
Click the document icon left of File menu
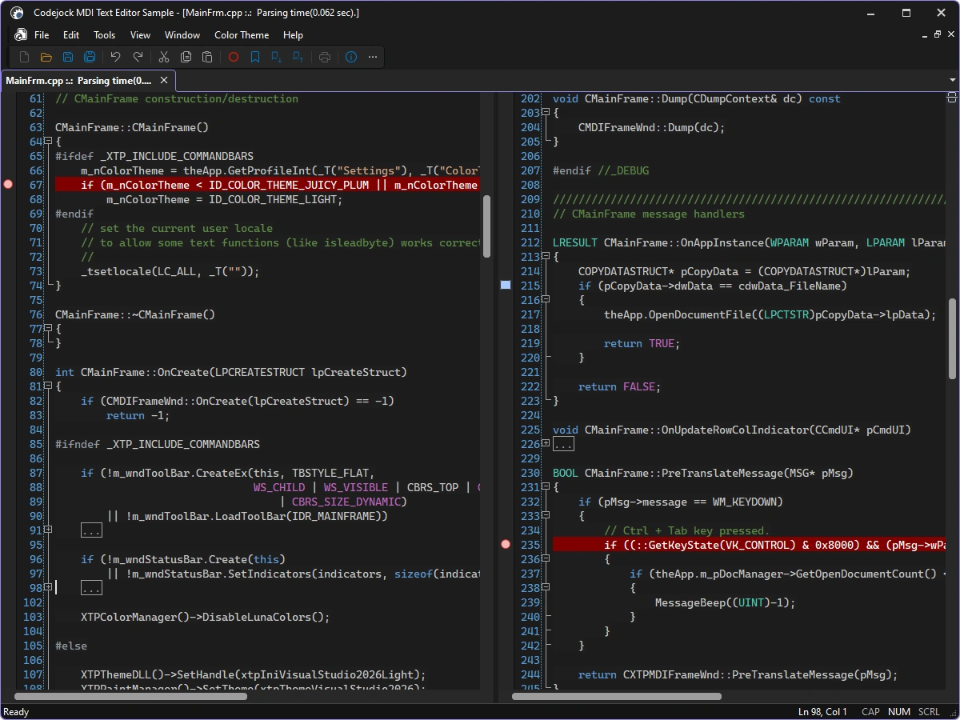pyautogui.click(x=21, y=34)
